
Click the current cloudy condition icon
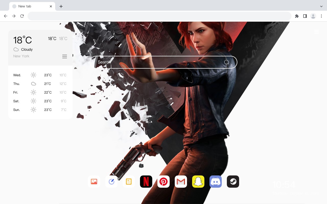(16, 49)
